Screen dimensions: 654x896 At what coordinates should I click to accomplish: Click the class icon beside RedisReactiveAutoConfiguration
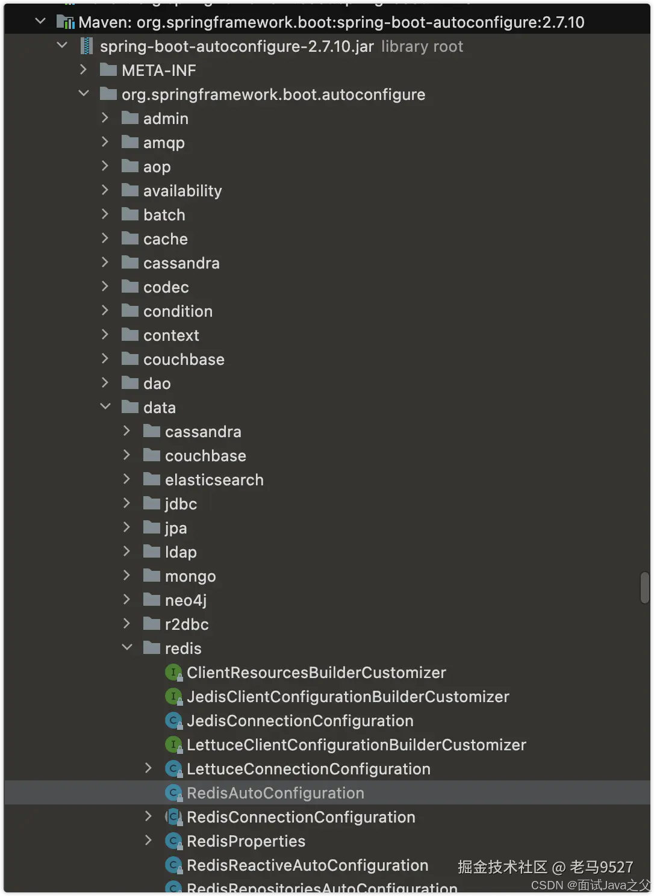coord(173,865)
